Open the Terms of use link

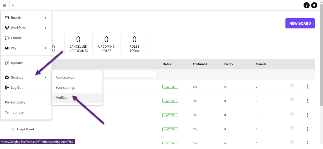pyautogui.click(x=14, y=112)
